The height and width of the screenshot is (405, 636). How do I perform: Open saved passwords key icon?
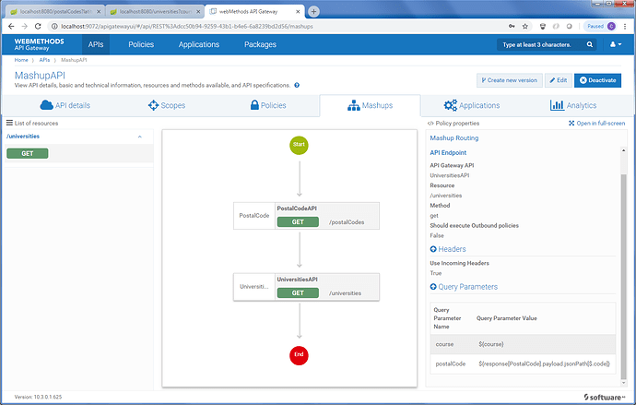click(512, 27)
